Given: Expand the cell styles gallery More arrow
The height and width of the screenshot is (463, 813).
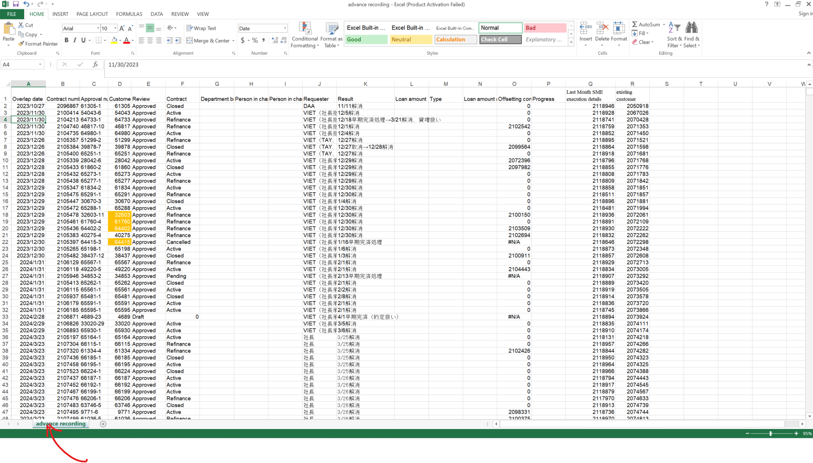Looking at the screenshot, I should [571, 42].
